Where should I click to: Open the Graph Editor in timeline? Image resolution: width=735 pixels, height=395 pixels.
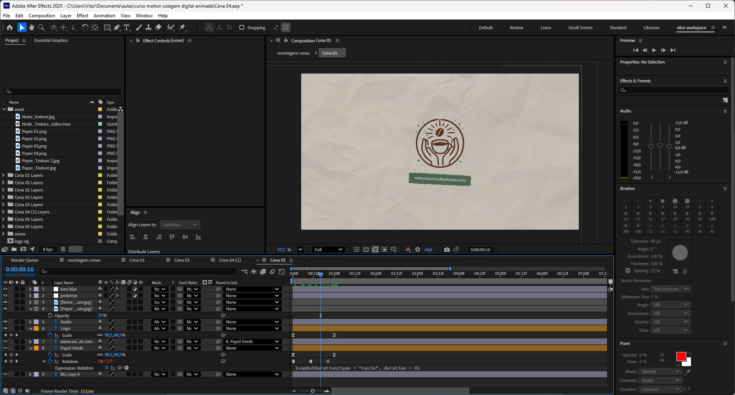tap(282, 271)
